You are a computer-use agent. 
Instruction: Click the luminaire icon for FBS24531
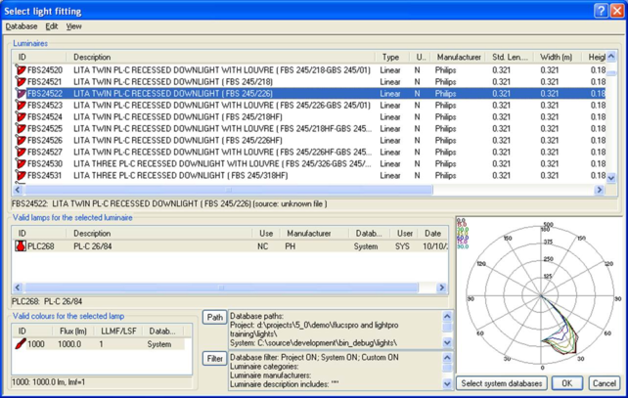(x=21, y=176)
